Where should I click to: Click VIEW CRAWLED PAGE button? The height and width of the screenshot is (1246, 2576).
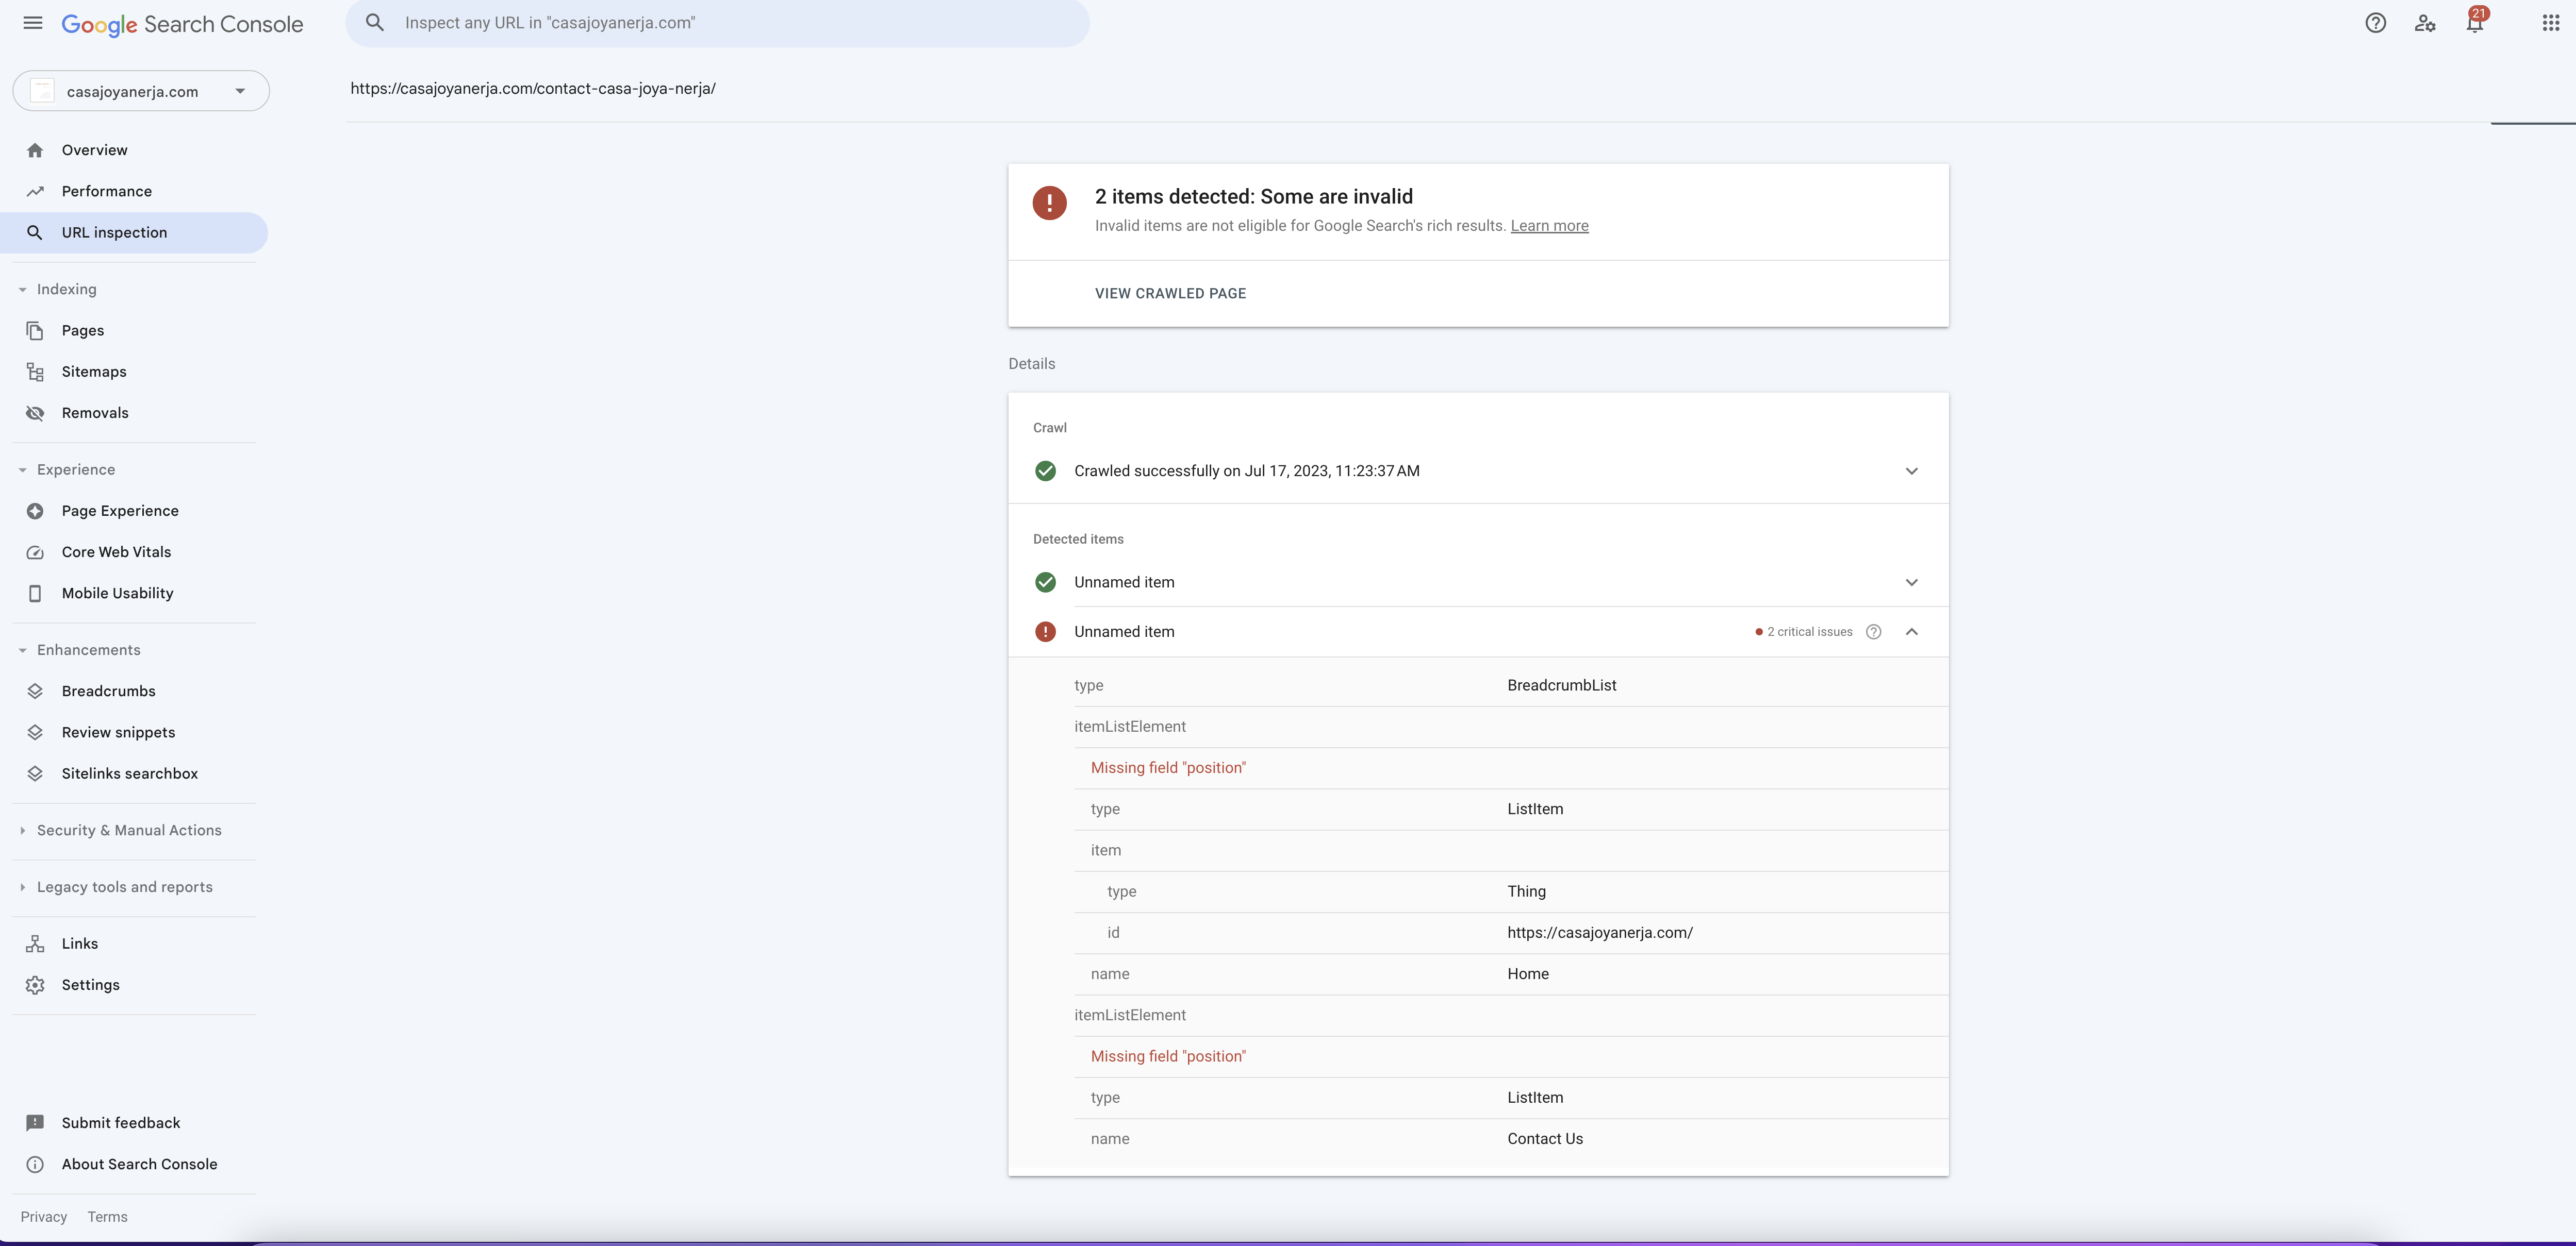pos(1170,294)
